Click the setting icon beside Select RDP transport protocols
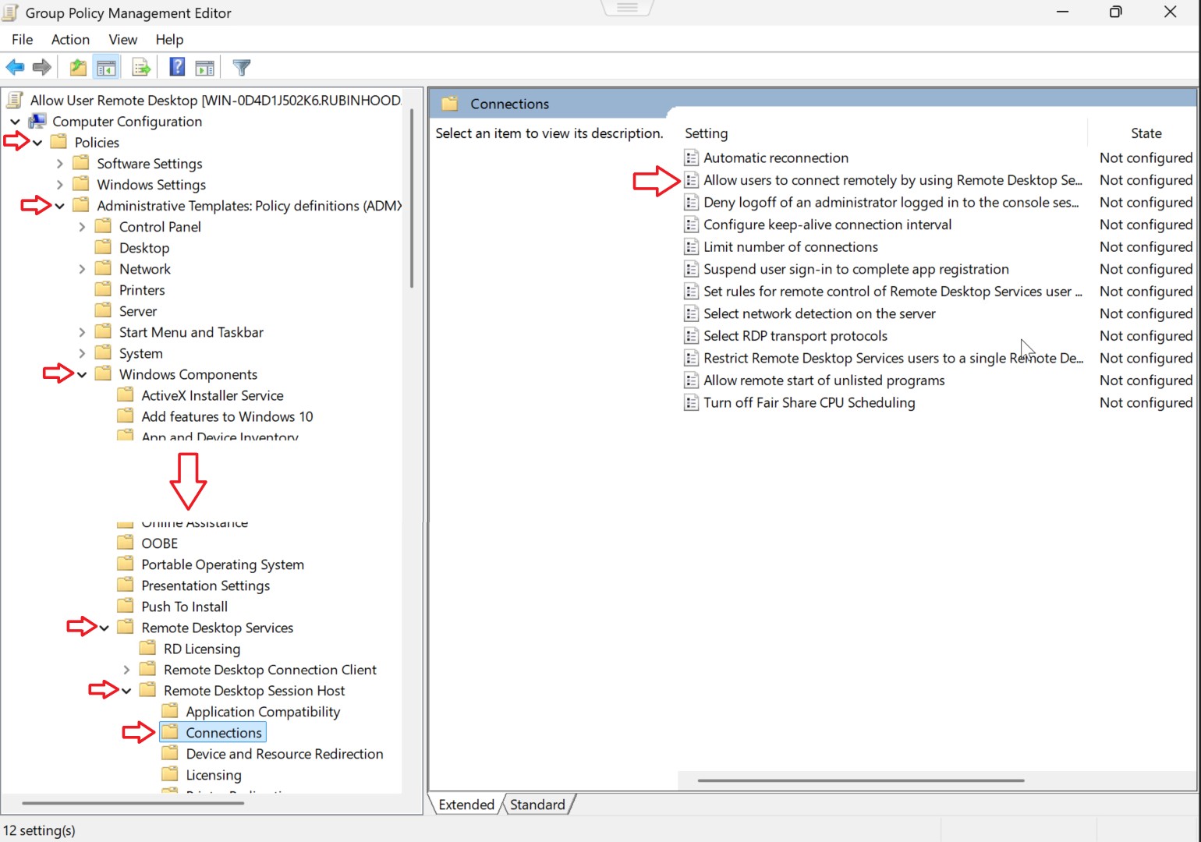This screenshot has height=842, width=1201. click(691, 336)
